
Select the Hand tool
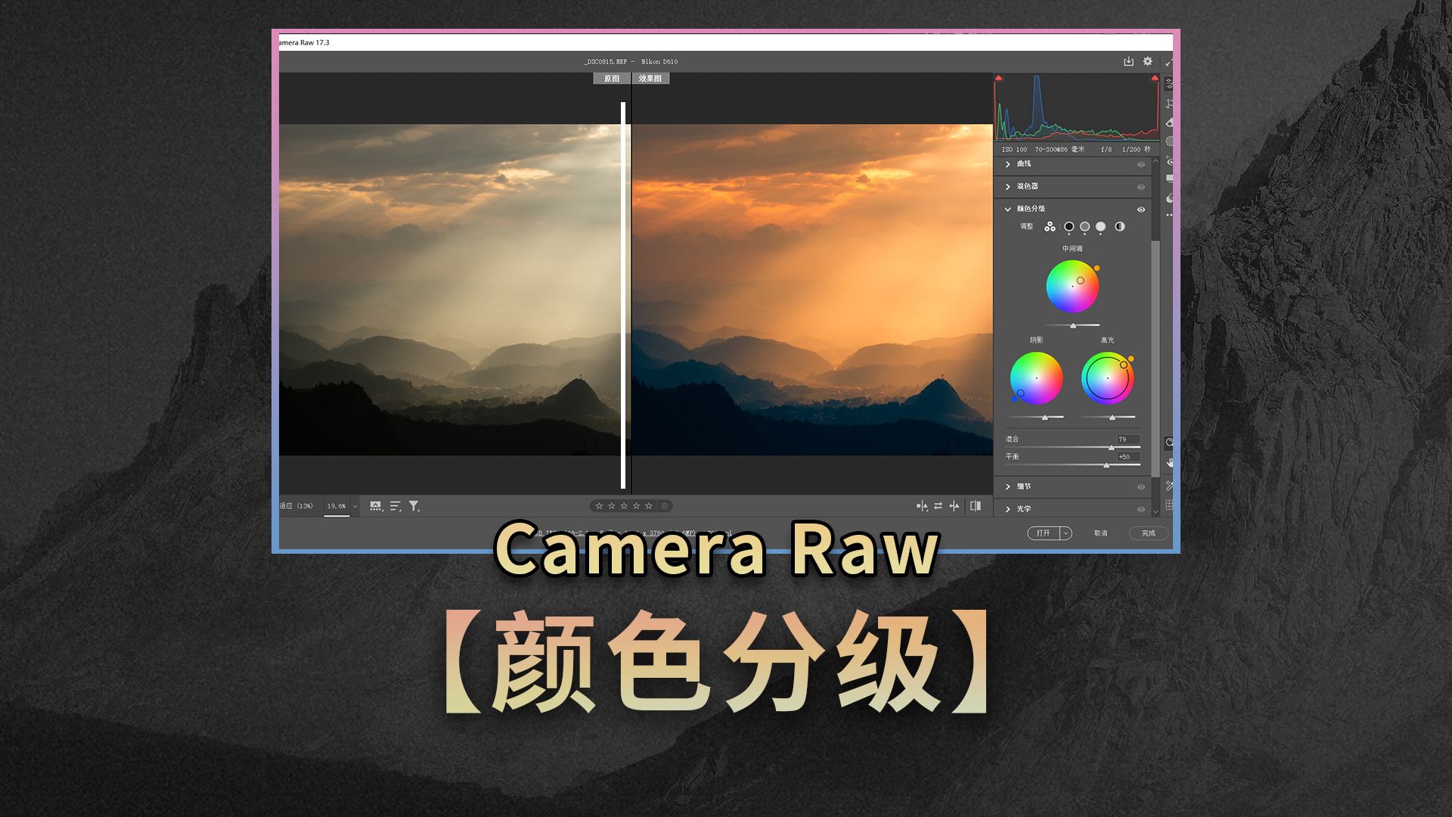tap(1169, 462)
